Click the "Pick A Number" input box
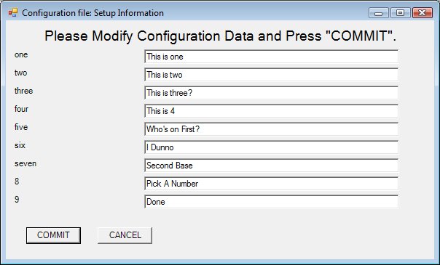Image resolution: width=440 pixels, height=265 pixels. pyautogui.click(x=271, y=184)
